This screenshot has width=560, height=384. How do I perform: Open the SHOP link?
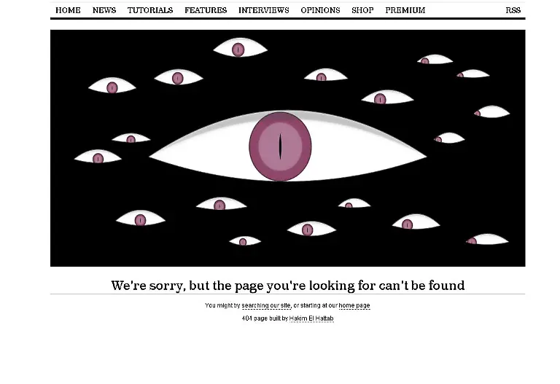tap(362, 10)
